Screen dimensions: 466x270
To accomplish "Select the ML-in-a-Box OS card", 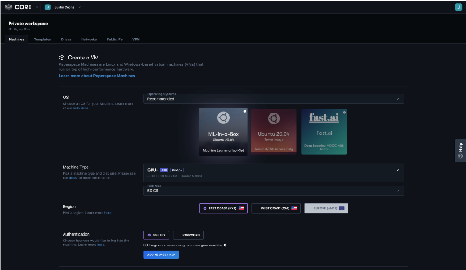I will (x=223, y=132).
